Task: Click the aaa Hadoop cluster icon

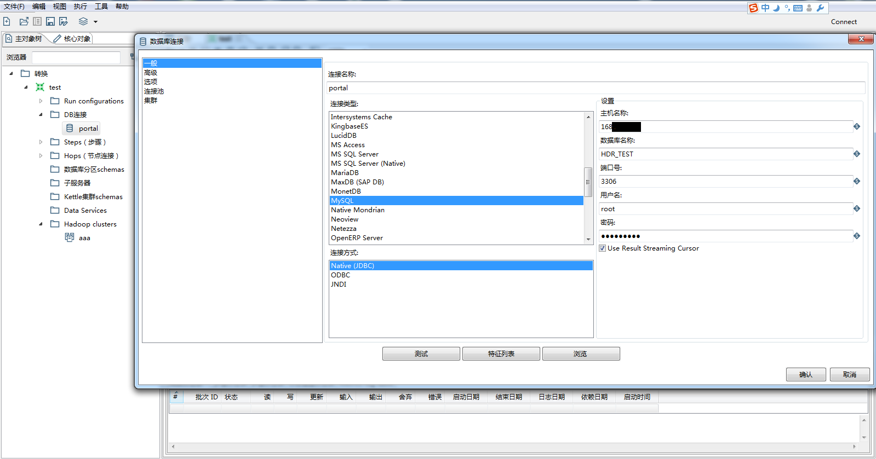Action: [x=70, y=237]
